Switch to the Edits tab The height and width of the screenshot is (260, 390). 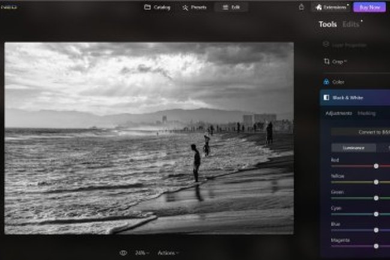351,25
